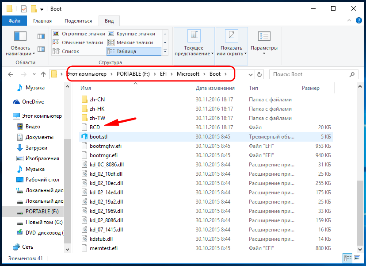Open recent locations dropdown arrow

pos(34,74)
